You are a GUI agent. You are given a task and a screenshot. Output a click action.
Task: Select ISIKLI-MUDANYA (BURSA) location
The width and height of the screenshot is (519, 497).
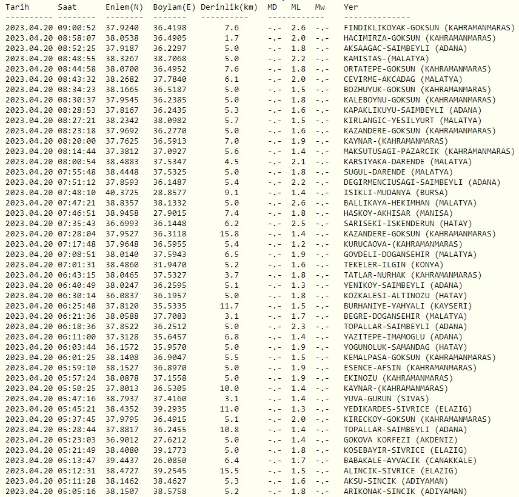click(x=396, y=192)
